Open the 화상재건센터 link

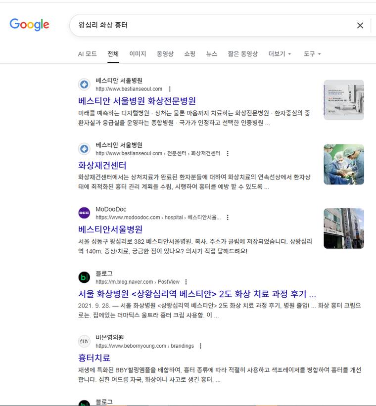[102, 165]
